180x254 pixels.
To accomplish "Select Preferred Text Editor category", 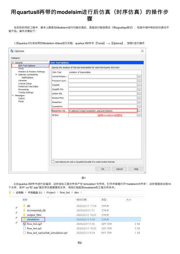I will [28, 87].
